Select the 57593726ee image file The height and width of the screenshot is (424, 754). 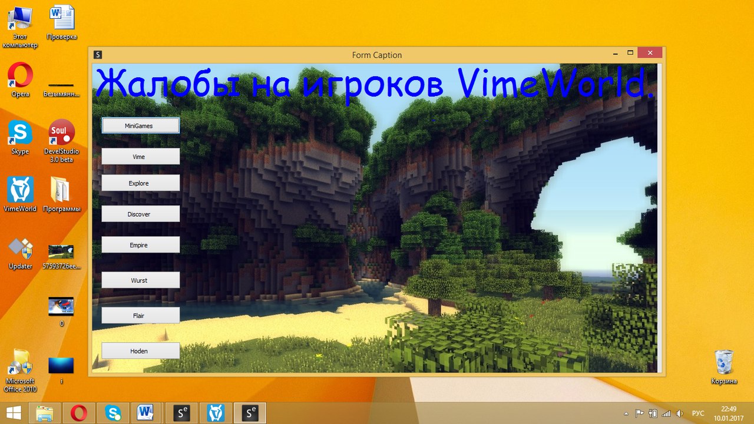pyautogui.click(x=61, y=257)
